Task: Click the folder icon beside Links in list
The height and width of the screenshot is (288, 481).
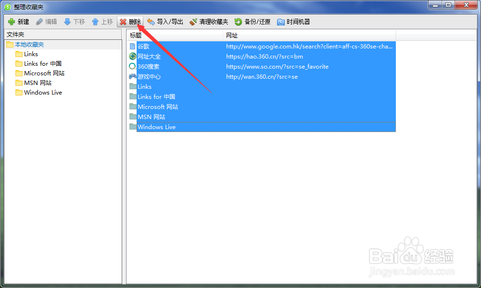Action: pos(133,86)
